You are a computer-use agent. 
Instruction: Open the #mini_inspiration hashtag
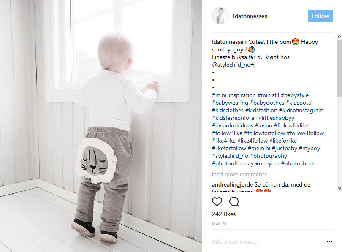(x=234, y=95)
